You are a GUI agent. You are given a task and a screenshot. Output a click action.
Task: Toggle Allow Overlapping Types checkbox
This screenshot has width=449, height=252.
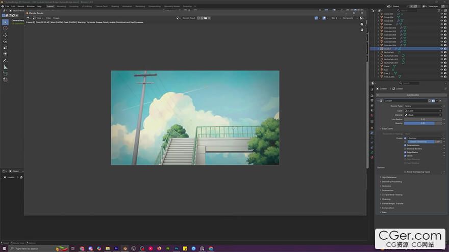[x=406, y=172]
